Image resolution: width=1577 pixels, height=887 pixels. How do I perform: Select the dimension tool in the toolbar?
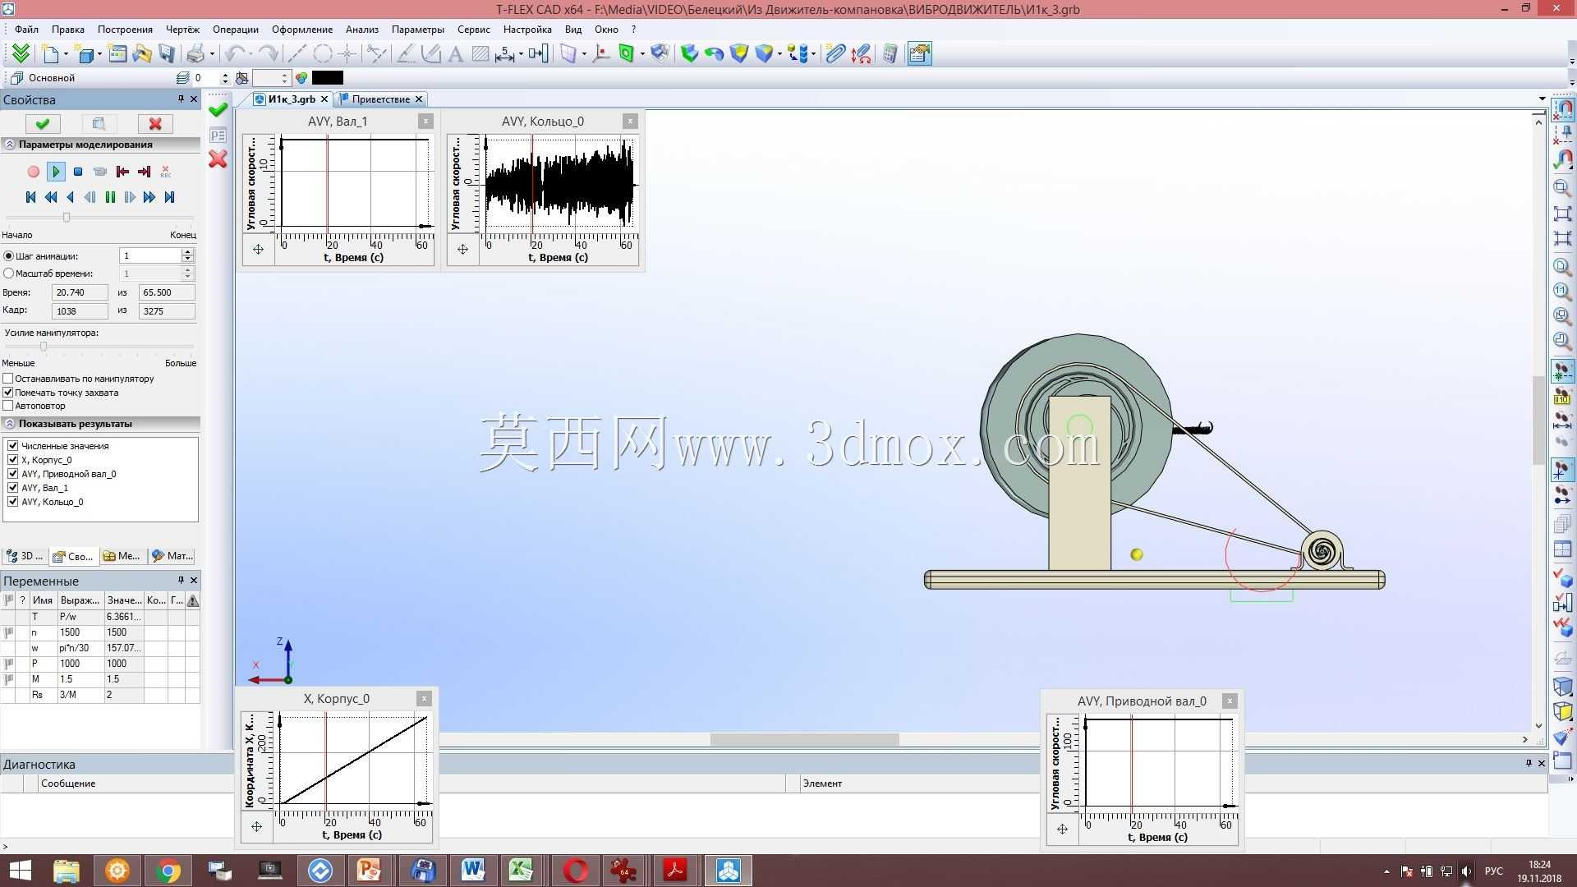pyautogui.click(x=505, y=54)
